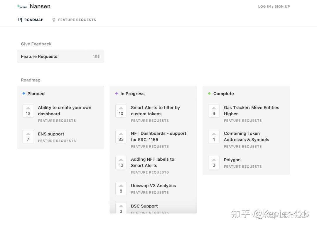Screen dimensions: 317x228
Task: Open Gas Tracker: Move Entities Higher post
Action: (252, 110)
